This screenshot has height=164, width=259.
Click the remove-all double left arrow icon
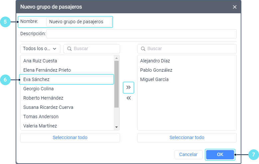coord(128,98)
